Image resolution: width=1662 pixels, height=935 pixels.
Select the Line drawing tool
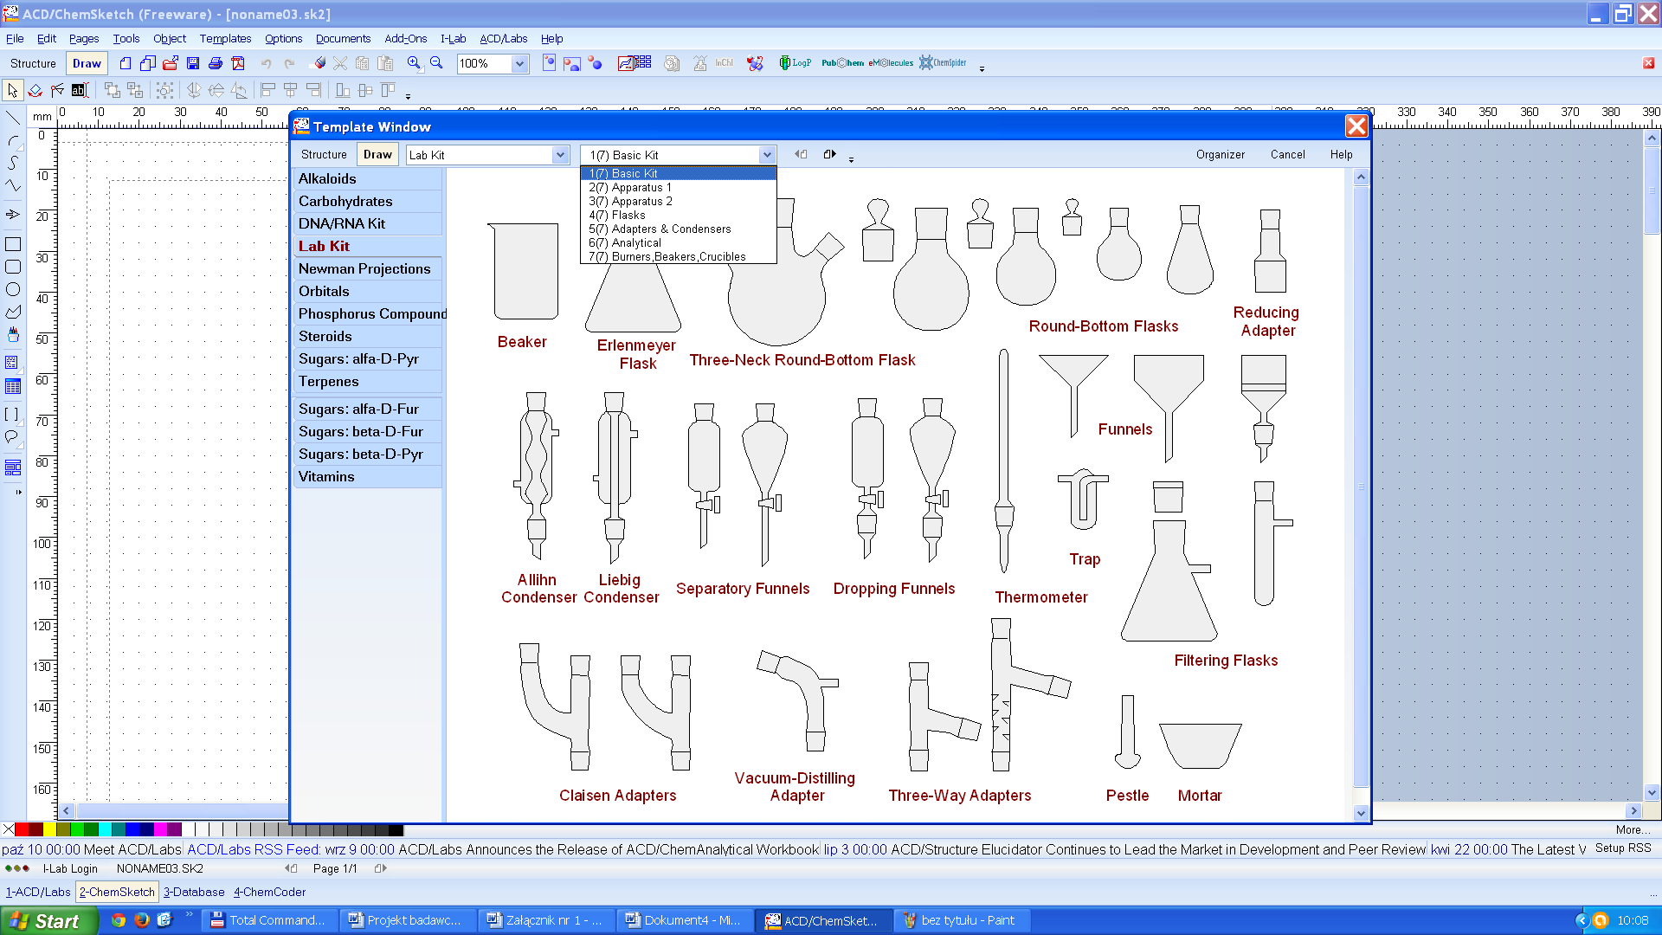coord(13,118)
